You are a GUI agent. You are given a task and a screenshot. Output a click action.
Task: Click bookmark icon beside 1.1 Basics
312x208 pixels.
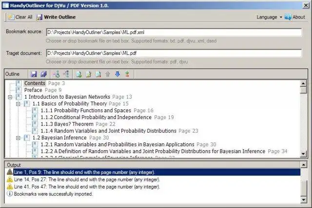(x=27, y=104)
